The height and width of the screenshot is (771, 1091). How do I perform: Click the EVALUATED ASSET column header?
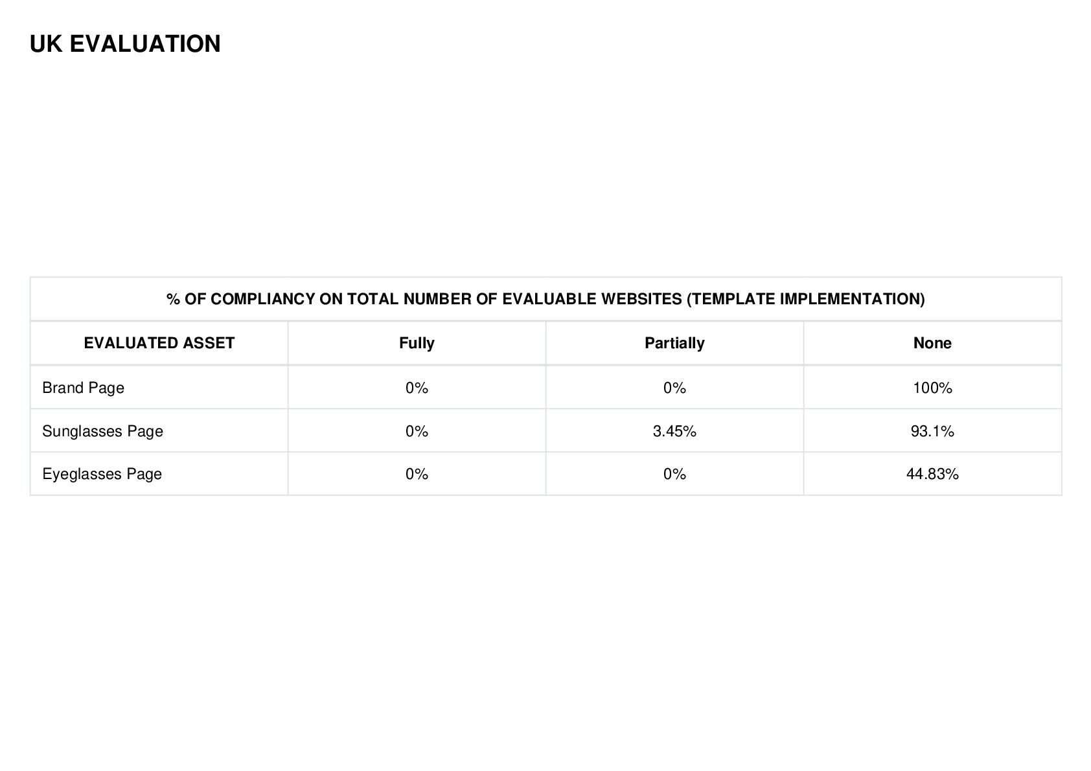(159, 343)
